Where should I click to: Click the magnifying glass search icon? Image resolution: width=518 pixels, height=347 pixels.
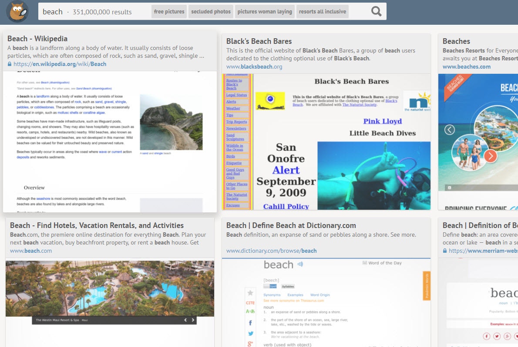[376, 12]
